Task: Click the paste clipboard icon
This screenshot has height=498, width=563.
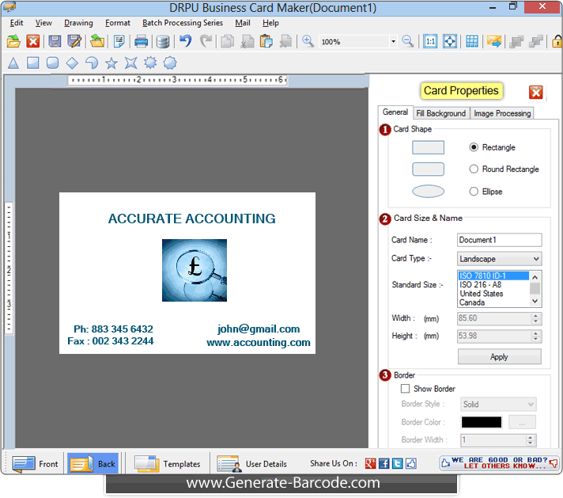Action: (266, 41)
